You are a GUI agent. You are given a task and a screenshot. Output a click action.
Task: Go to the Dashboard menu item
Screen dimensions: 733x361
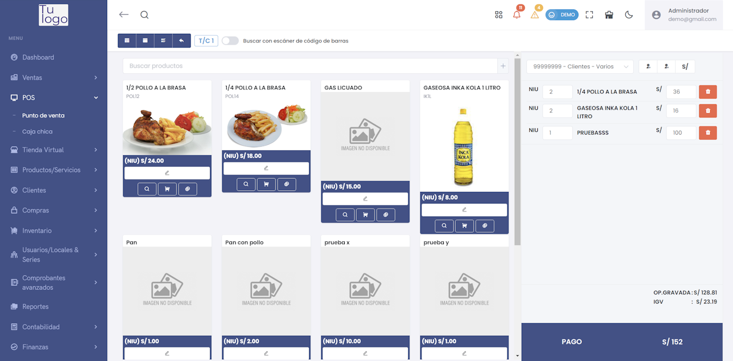point(38,57)
